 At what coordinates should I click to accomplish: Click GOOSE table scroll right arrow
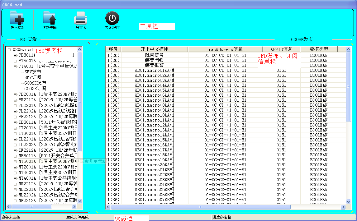coord(343,207)
